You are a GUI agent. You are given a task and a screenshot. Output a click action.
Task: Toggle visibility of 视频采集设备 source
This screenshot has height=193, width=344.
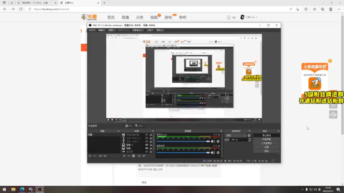(x=147, y=135)
